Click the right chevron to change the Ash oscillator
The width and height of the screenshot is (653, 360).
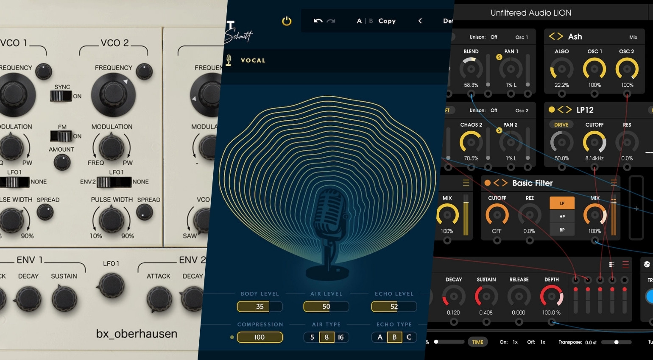tap(560, 36)
